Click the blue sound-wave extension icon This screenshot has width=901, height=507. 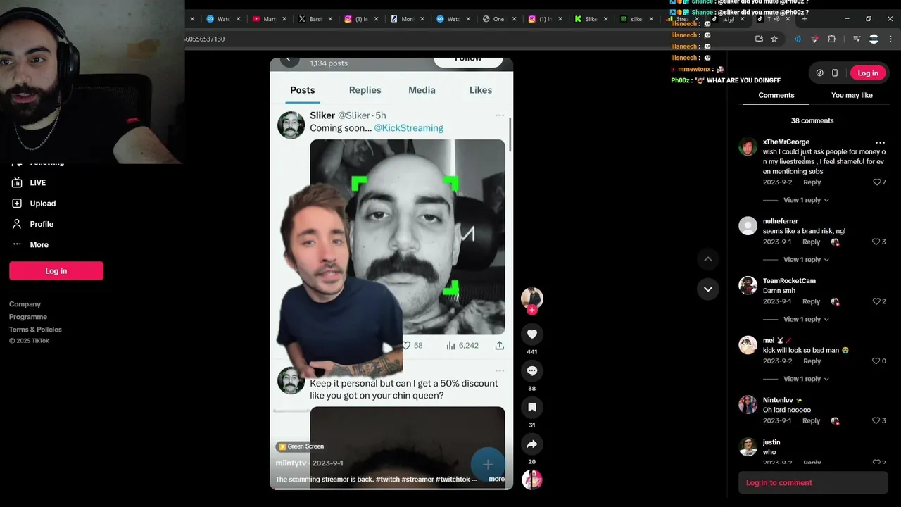(x=798, y=39)
